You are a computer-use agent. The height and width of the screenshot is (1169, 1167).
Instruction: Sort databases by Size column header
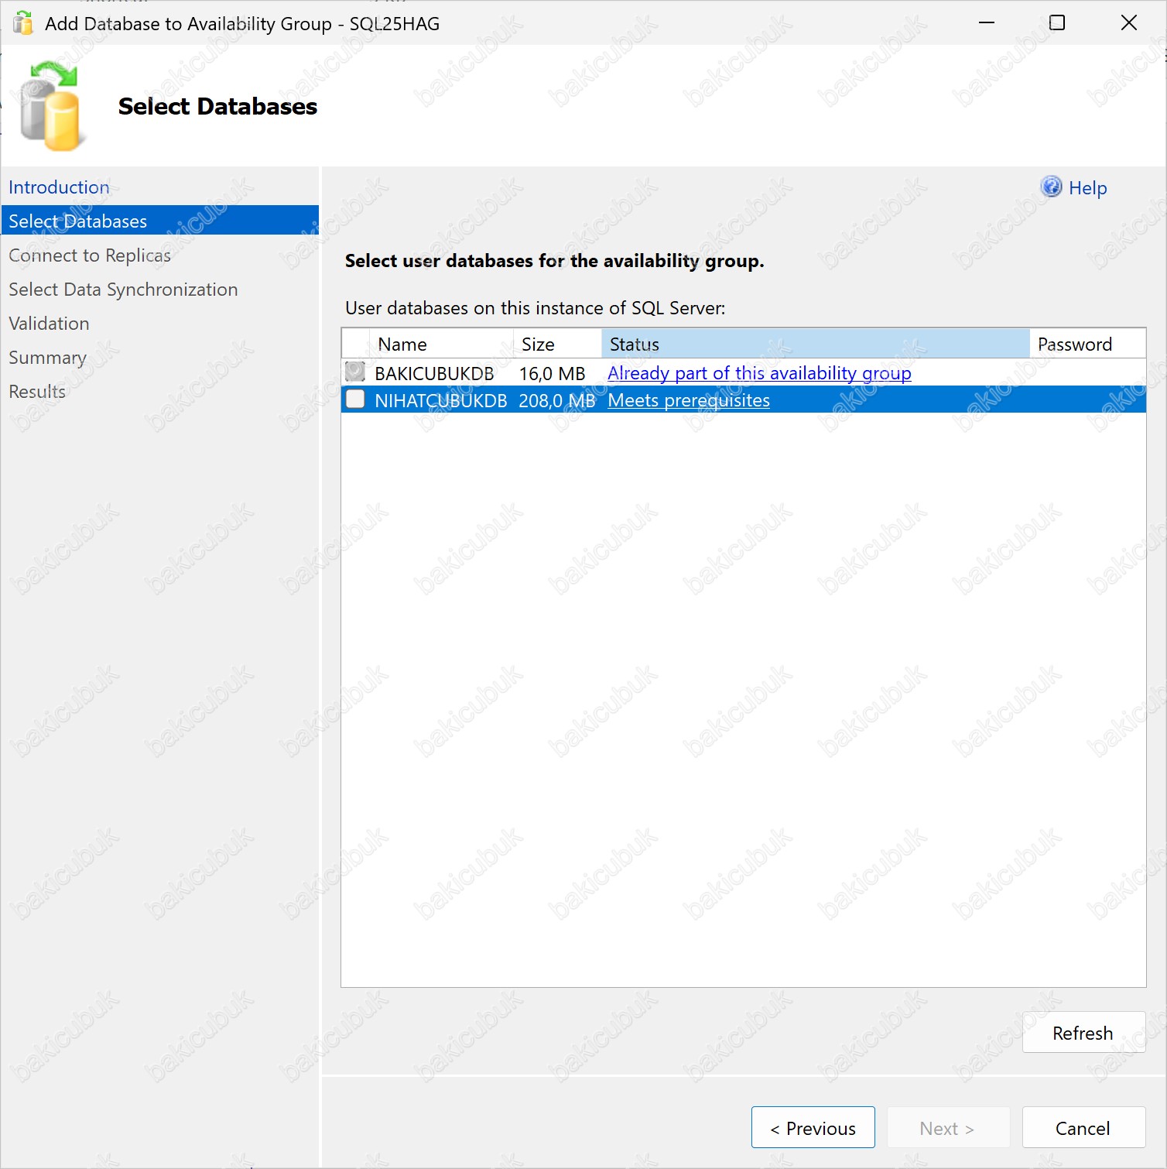coord(539,345)
